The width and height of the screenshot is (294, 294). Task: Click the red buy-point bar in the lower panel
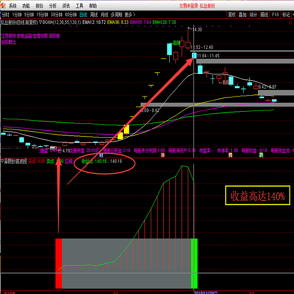58,263
